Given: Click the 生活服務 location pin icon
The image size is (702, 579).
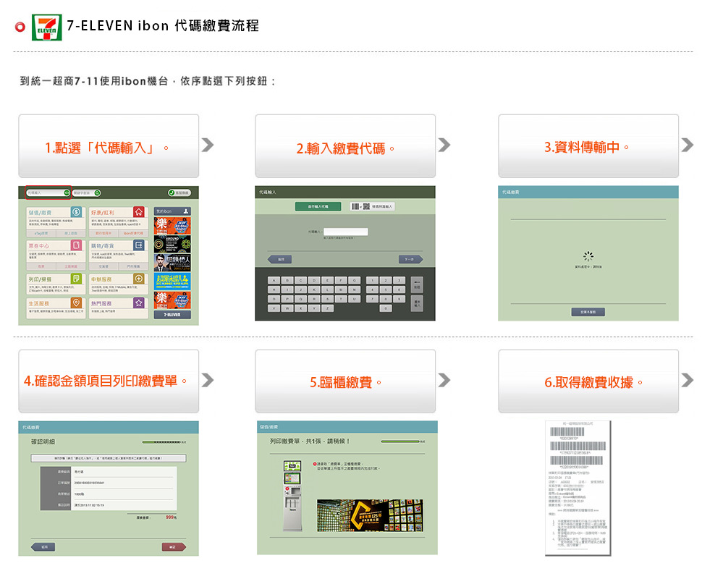Looking at the screenshot, I should pos(77,303).
